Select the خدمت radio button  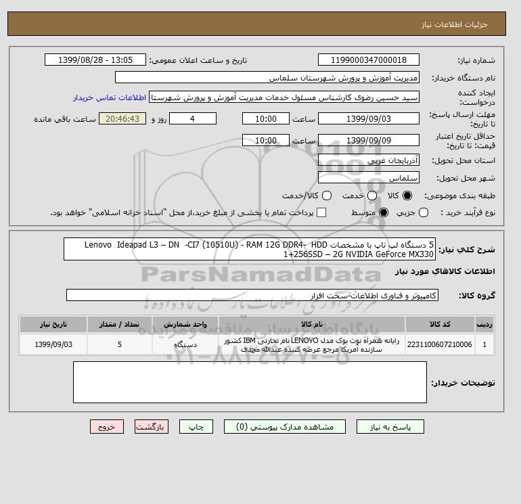click(x=372, y=196)
